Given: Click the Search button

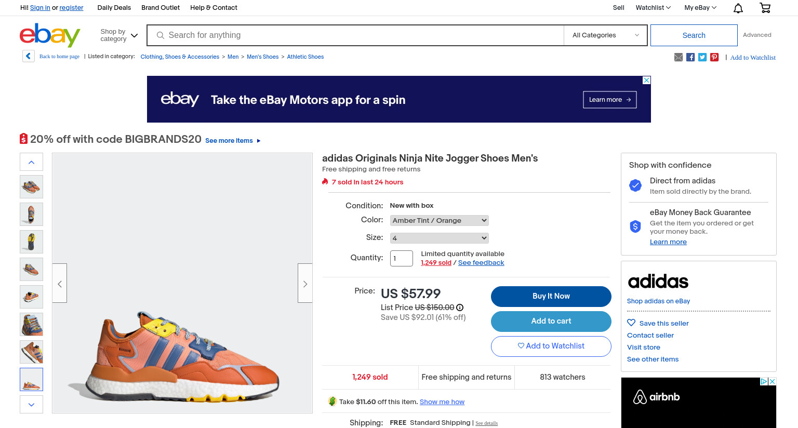Looking at the screenshot, I should coord(694,35).
